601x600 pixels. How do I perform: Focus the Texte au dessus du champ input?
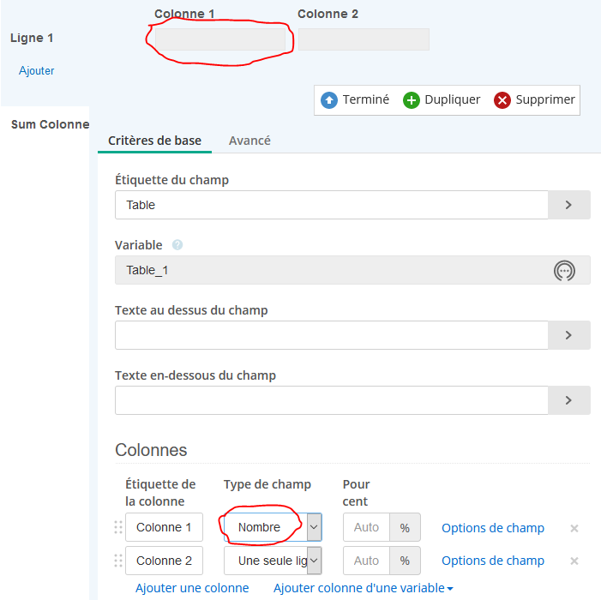332,335
